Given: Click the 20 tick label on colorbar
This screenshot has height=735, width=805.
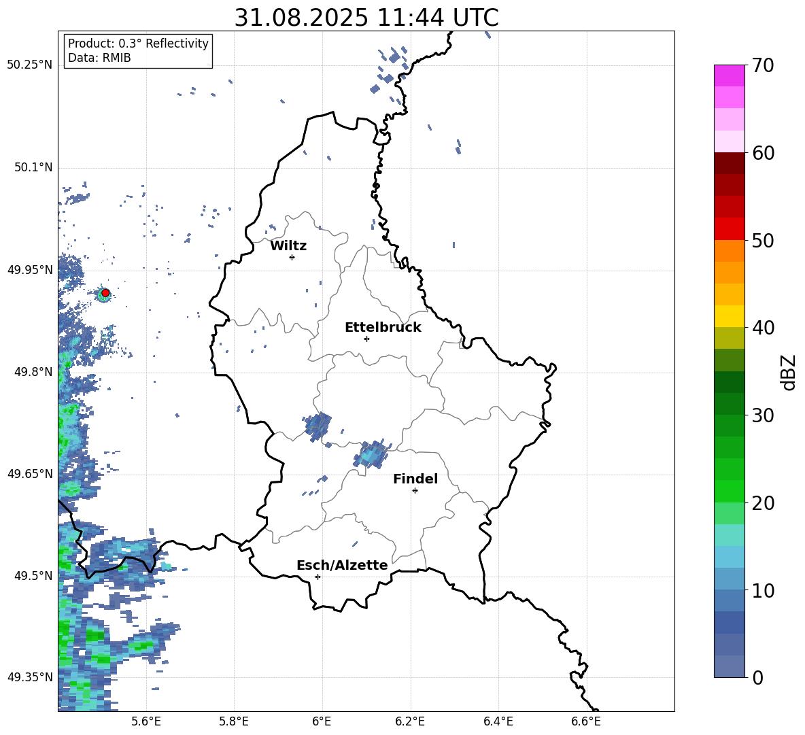Looking at the screenshot, I should pos(763,502).
